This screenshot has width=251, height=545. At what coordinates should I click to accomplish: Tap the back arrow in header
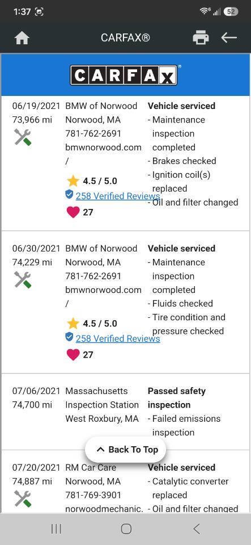[x=229, y=37]
